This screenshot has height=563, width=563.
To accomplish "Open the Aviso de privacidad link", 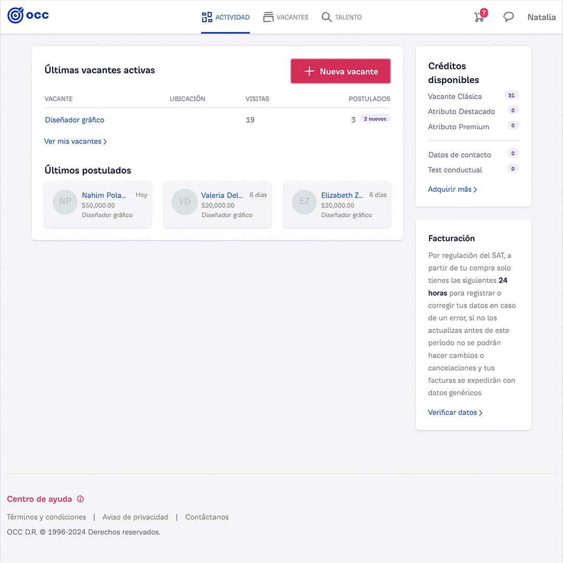I will [135, 517].
